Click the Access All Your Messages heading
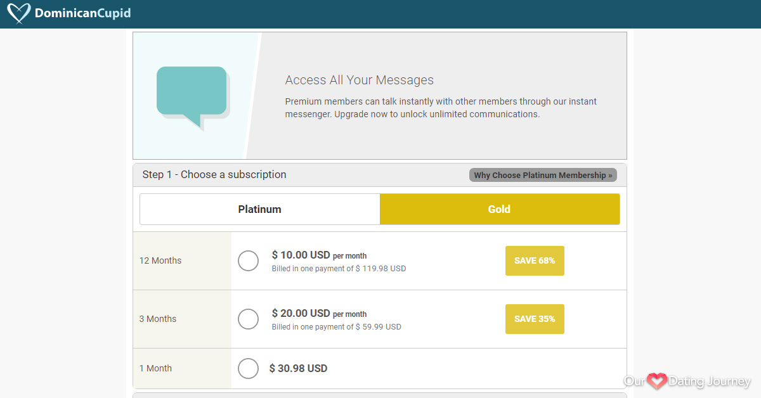Viewport: 761px width, 398px height. (x=360, y=80)
